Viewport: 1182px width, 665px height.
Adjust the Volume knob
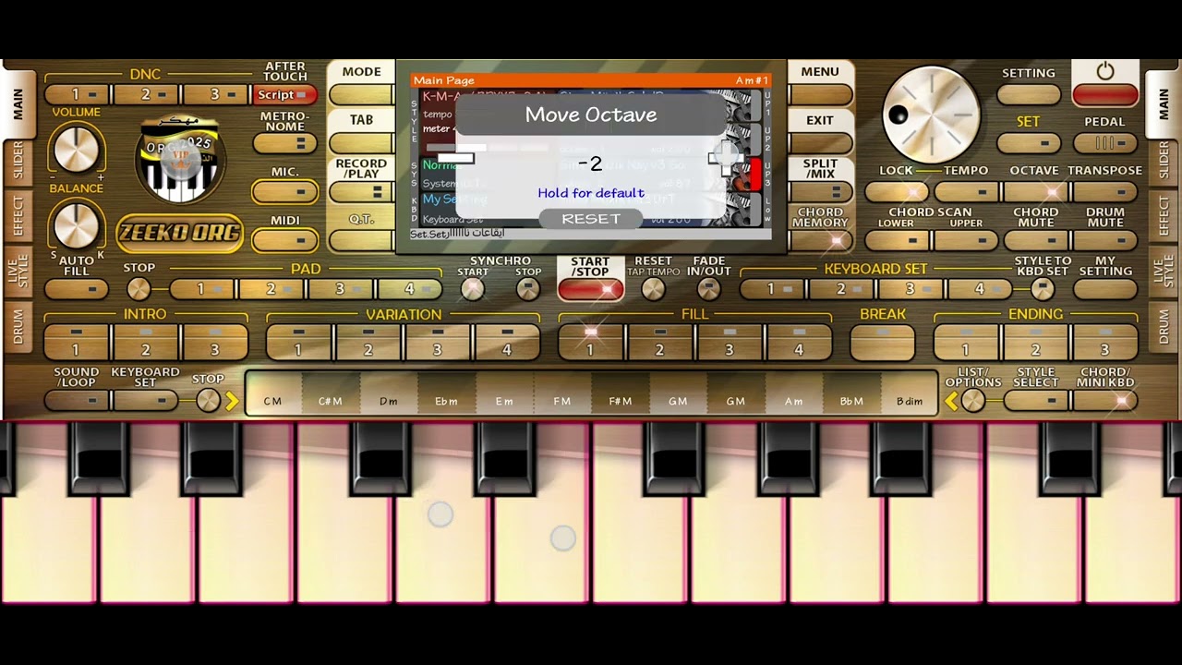[x=77, y=149]
